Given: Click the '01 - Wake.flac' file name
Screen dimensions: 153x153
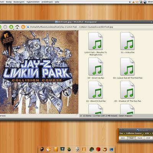Looking at the screenshot, I should click(128, 52).
